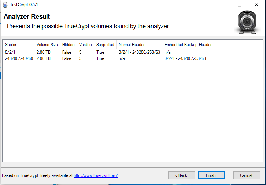Screen dimensions: 266x185
Task: Click Volume Size 2,00 TB in 0/2/1 row
Action: [x=44, y=52]
